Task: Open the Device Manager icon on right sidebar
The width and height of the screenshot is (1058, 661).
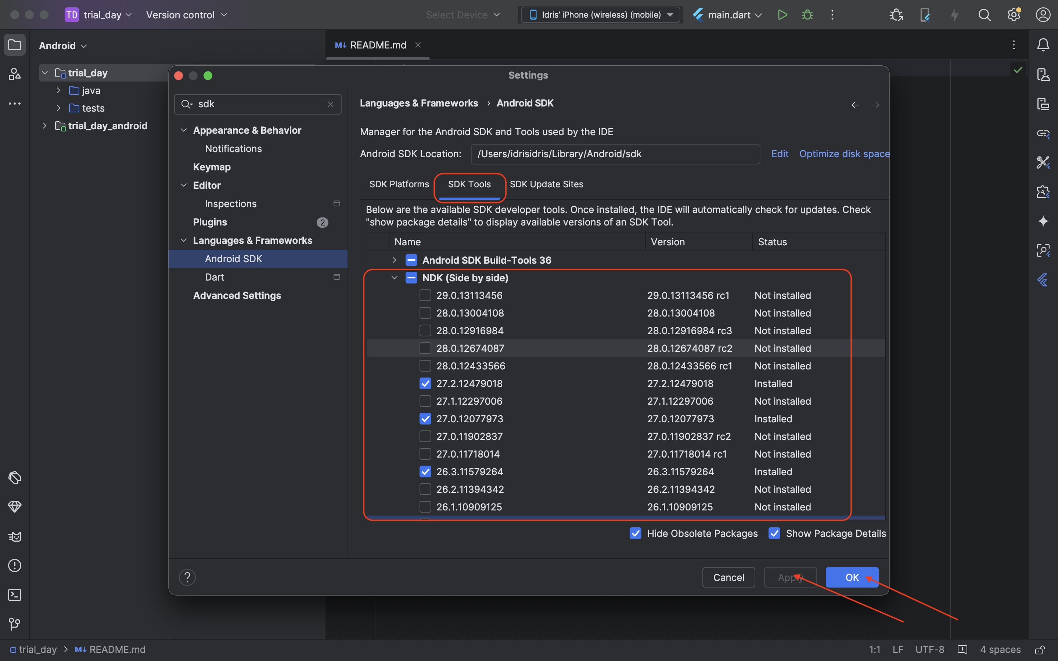Action: coord(1043,74)
